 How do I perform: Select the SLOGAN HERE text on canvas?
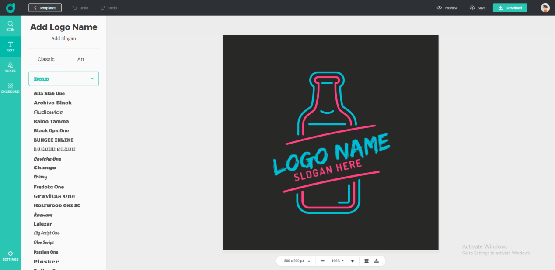tap(328, 170)
